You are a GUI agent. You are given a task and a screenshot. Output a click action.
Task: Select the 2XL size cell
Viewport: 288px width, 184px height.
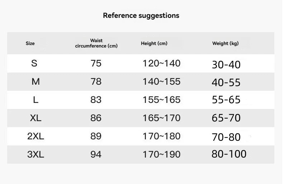[36, 136]
